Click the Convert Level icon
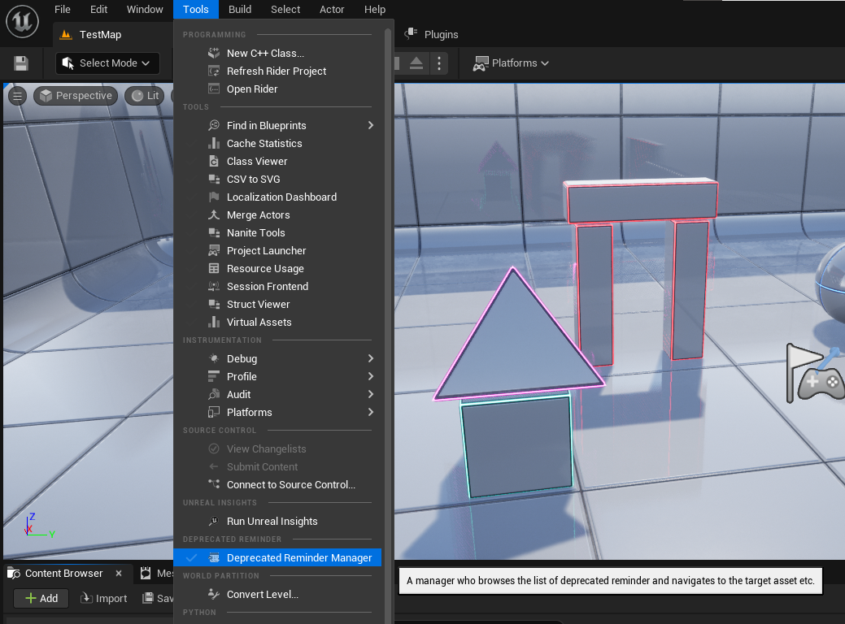The image size is (845, 624). tap(214, 595)
